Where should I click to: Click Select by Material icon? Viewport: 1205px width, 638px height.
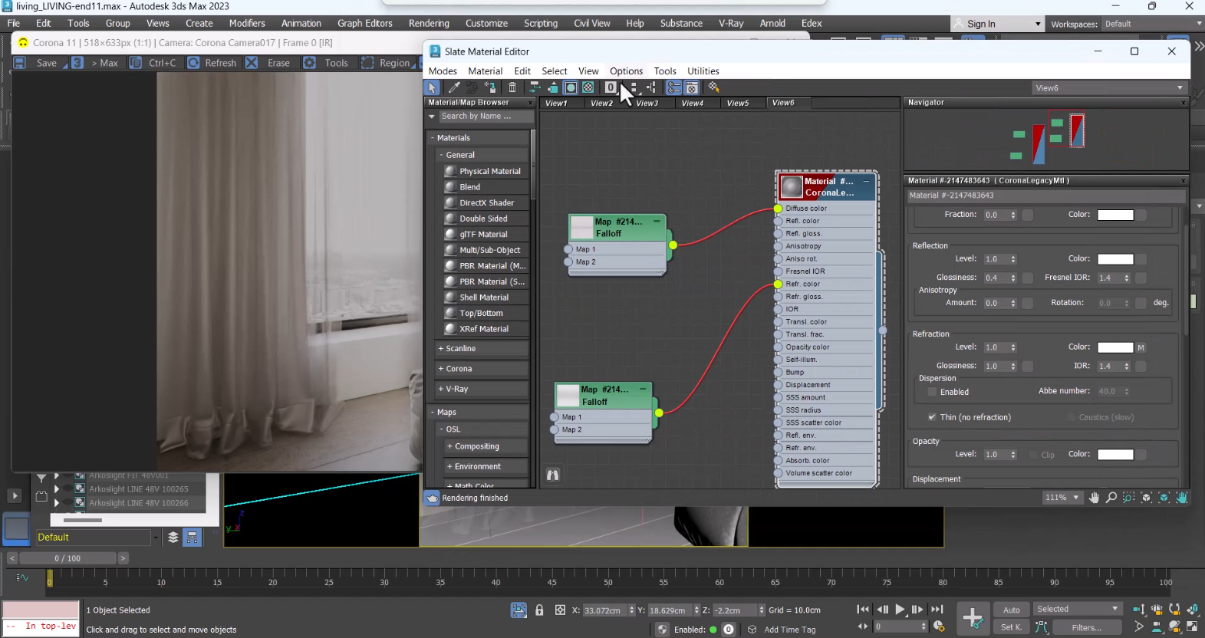click(x=714, y=87)
